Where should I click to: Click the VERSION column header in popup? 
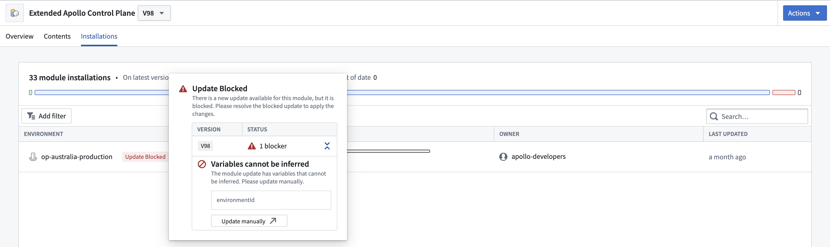pyautogui.click(x=209, y=129)
